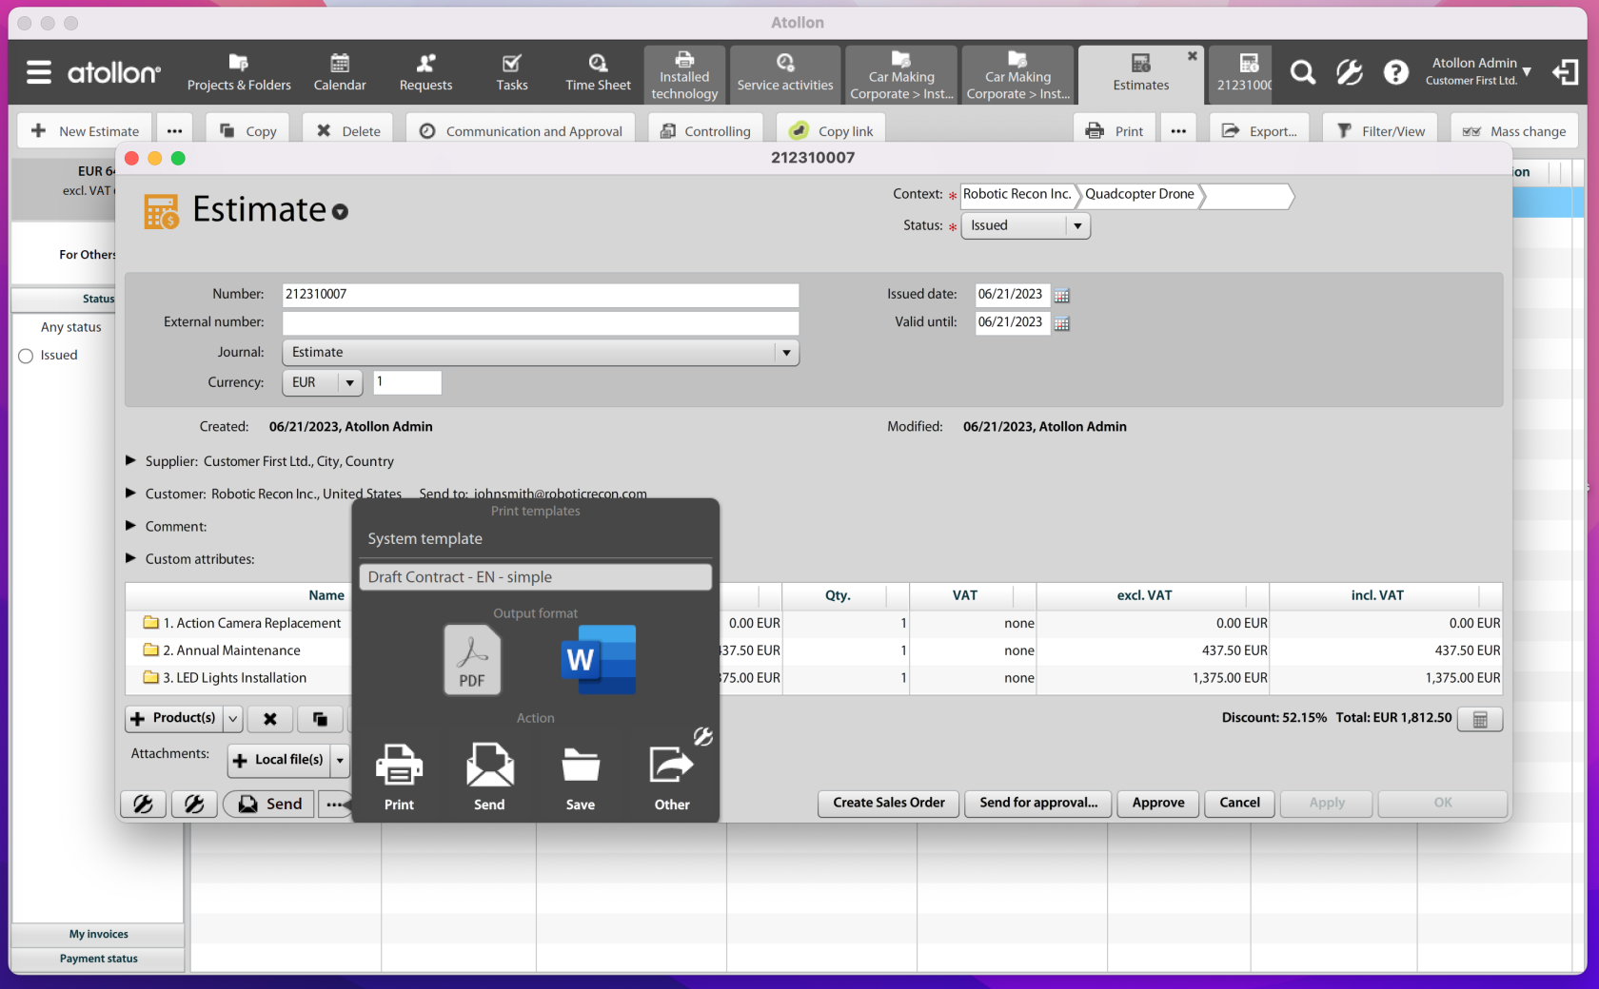Viewport: 1599px width, 989px height.
Task: Click the more options button beside Send
Action: pyautogui.click(x=334, y=805)
